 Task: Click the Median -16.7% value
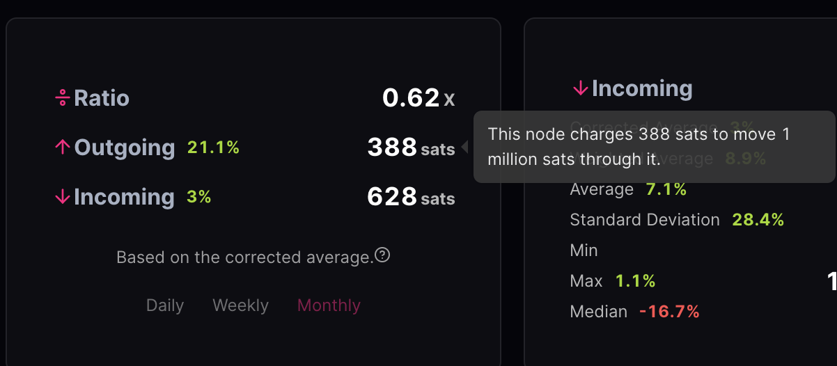pyautogui.click(x=669, y=312)
